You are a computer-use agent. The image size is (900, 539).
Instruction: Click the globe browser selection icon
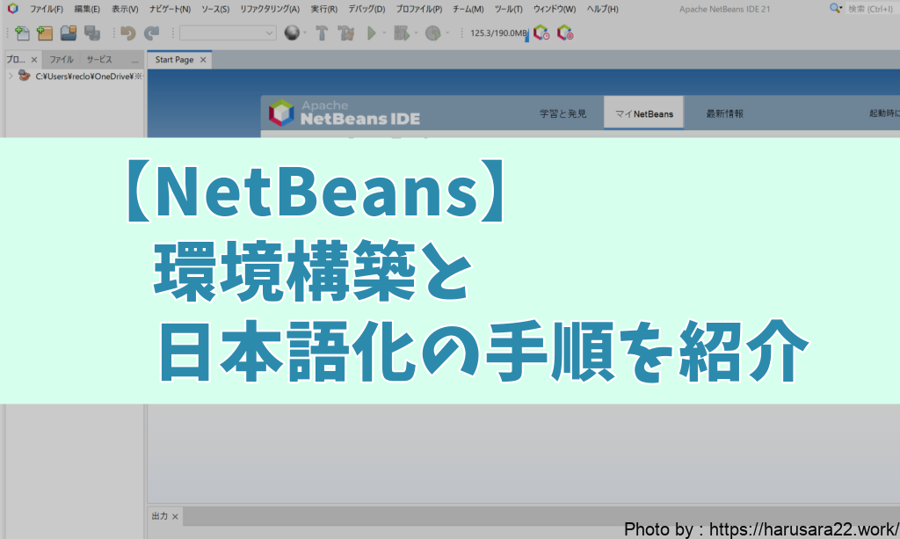(292, 33)
